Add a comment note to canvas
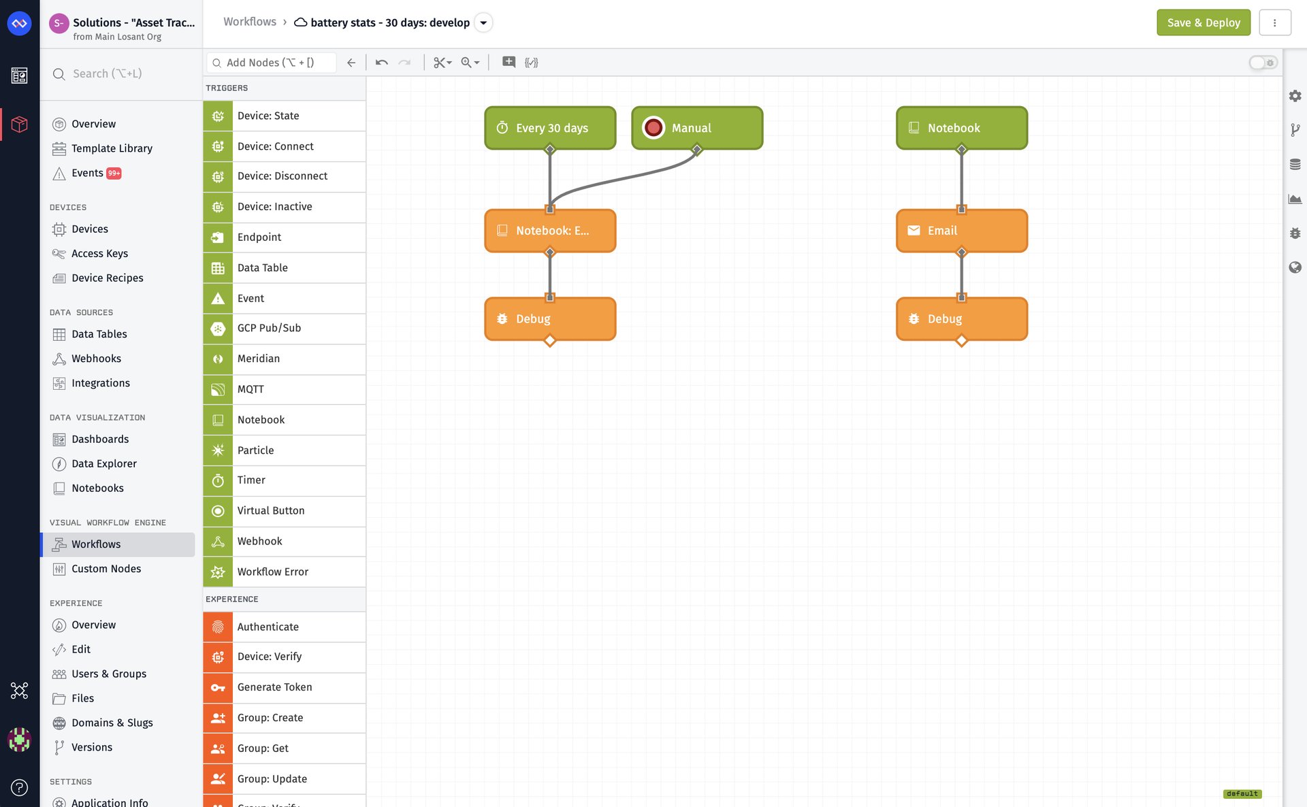This screenshot has width=1307, height=807. 509,63
